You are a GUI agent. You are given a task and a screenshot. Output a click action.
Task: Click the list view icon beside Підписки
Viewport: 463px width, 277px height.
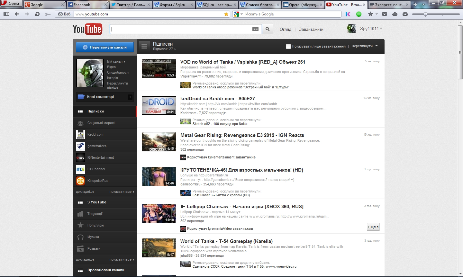tap(144, 46)
